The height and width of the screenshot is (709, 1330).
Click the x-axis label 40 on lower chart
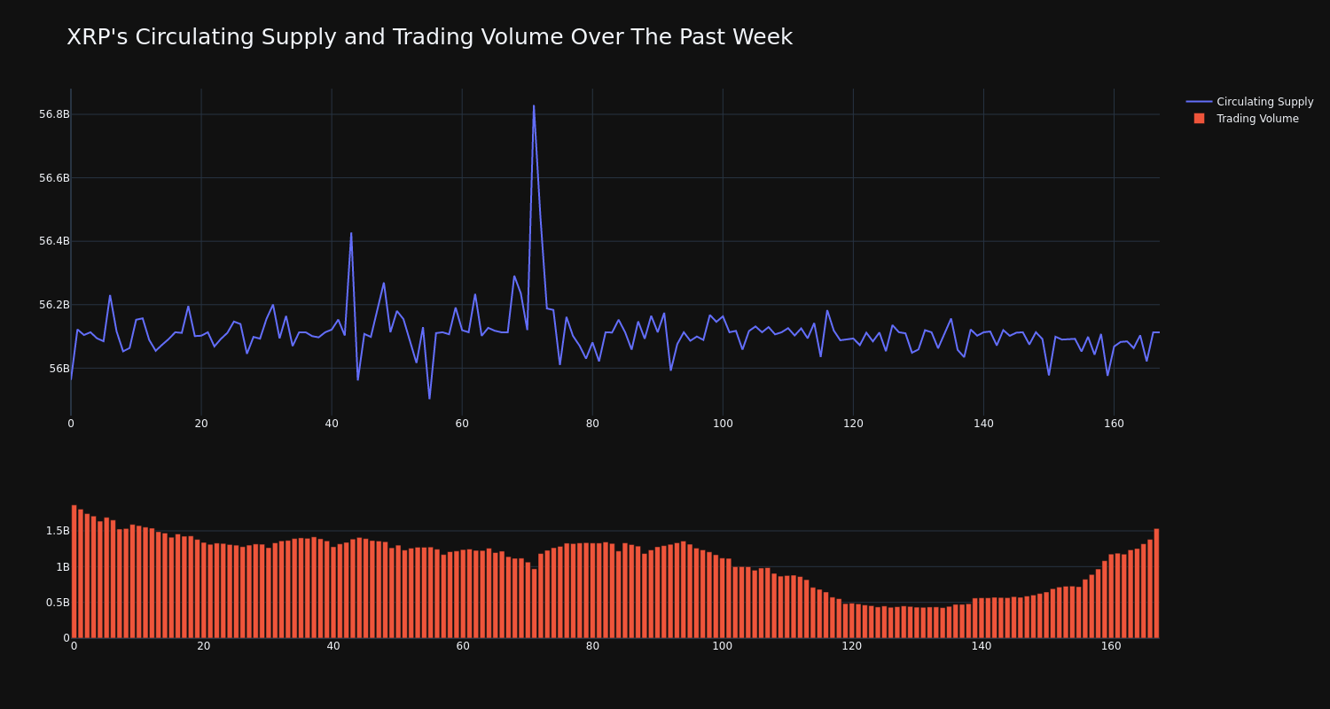333,646
